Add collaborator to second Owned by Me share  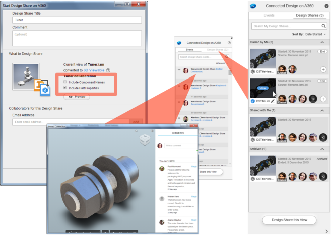click(323, 99)
